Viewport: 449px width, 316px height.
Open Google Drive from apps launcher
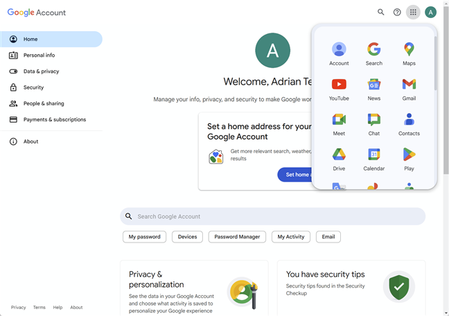click(x=339, y=158)
